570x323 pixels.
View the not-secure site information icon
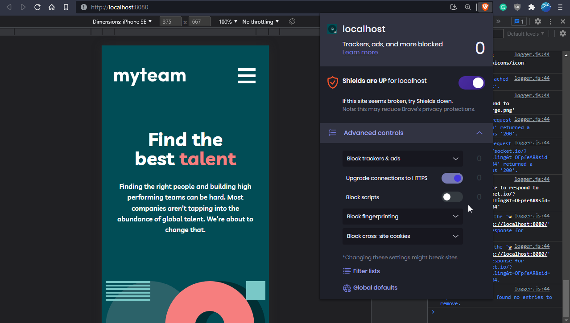(84, 7)
